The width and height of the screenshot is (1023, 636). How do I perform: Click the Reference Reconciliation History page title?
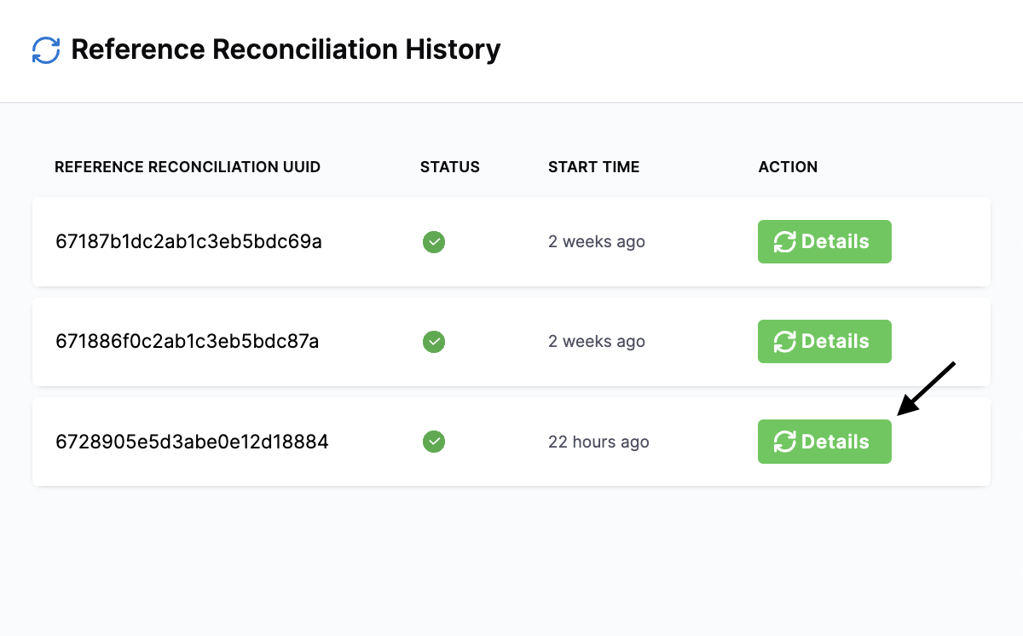click(x=286, y=49)
